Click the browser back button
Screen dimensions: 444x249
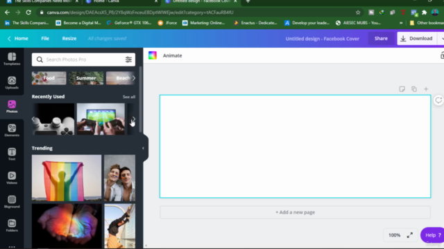[x=7, y=12]
